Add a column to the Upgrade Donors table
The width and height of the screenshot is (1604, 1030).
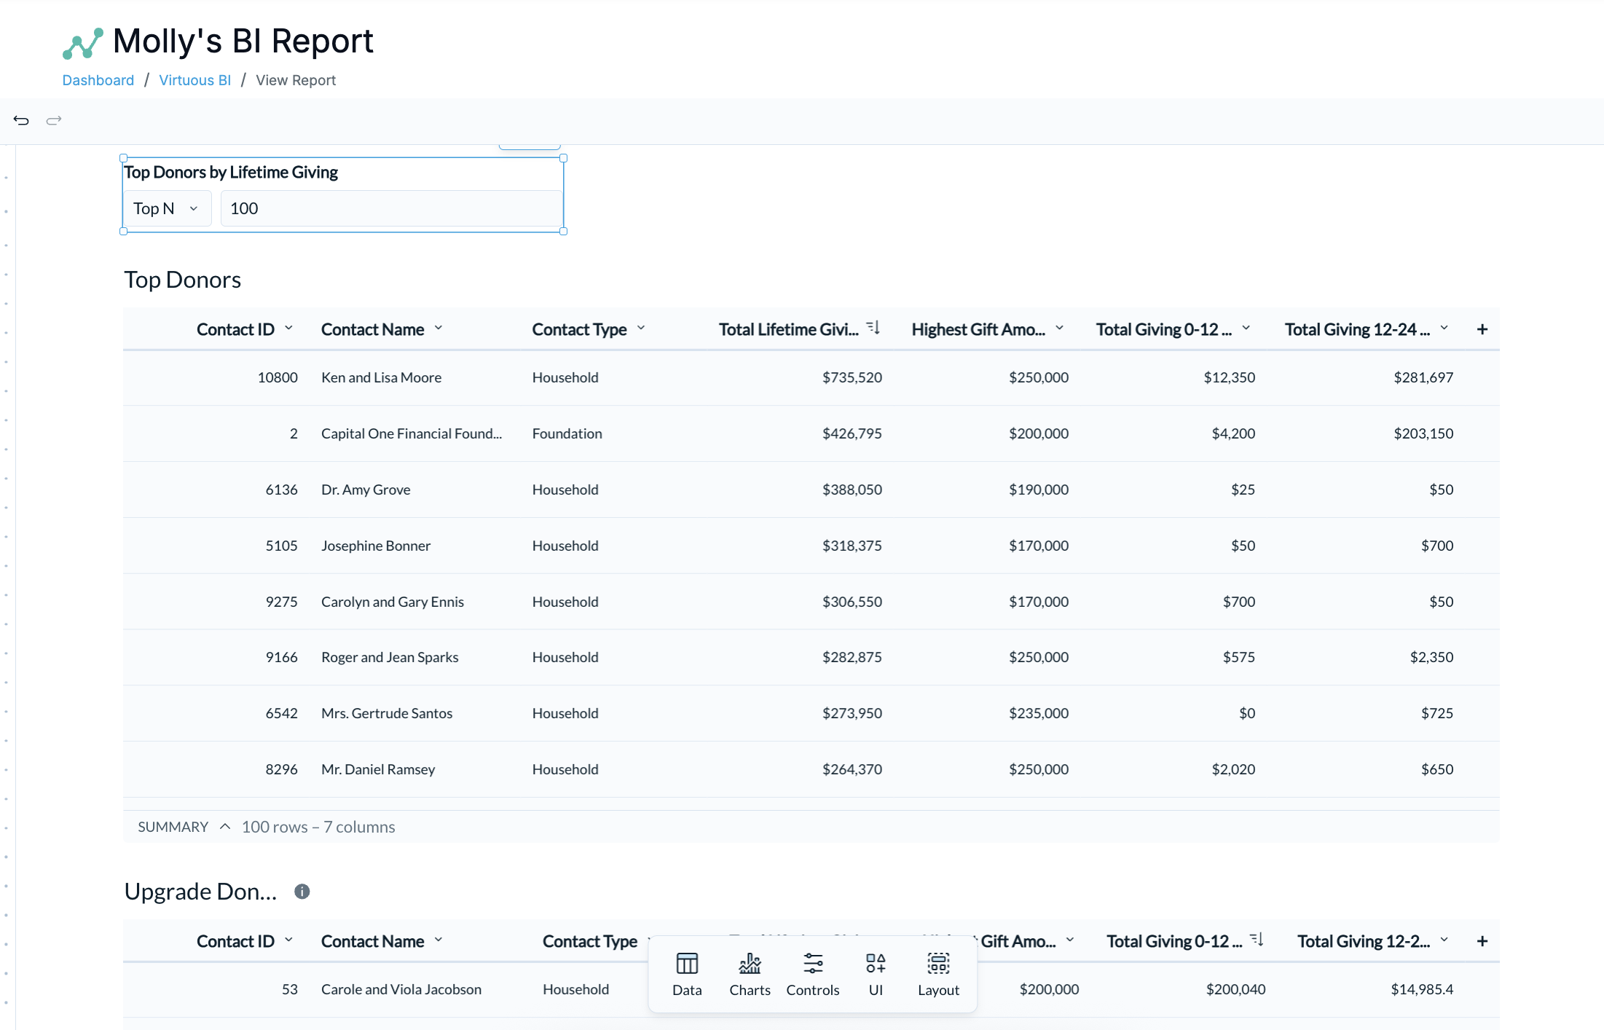[1482, 941]
